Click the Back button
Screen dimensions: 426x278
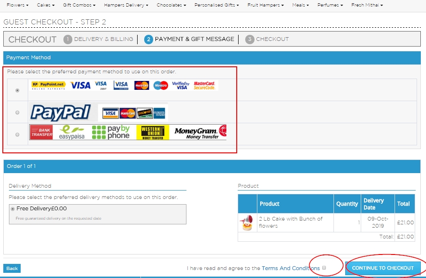12,268
